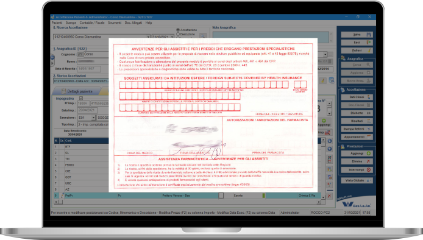423x240 pixels.
Task: Open the Stampe menu
Action: [71, 23]
